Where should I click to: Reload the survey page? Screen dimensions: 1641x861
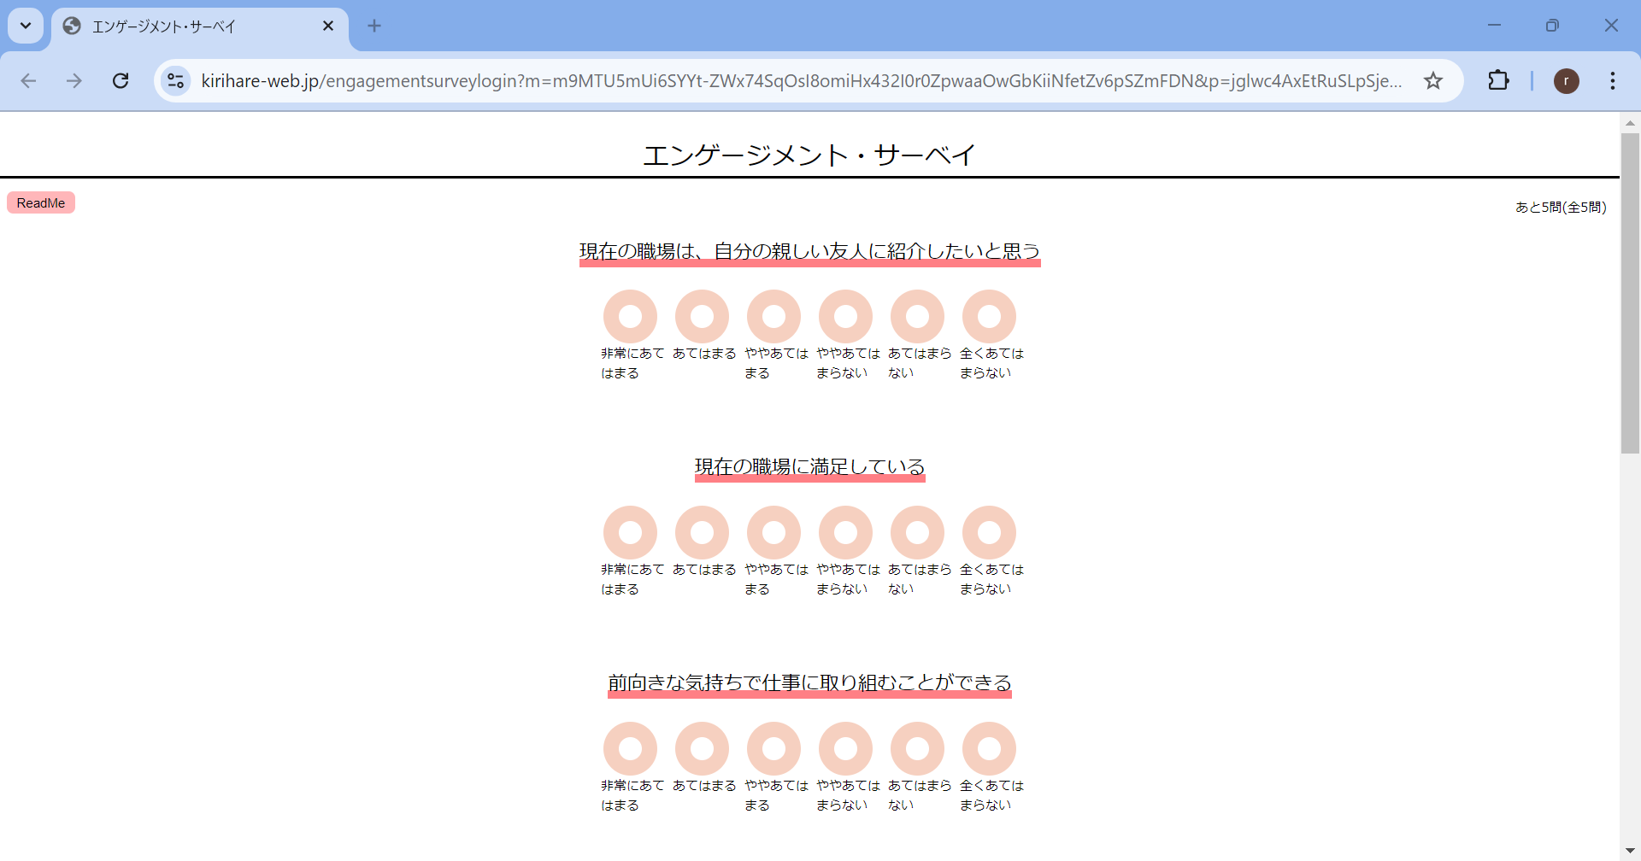point(121,80)
